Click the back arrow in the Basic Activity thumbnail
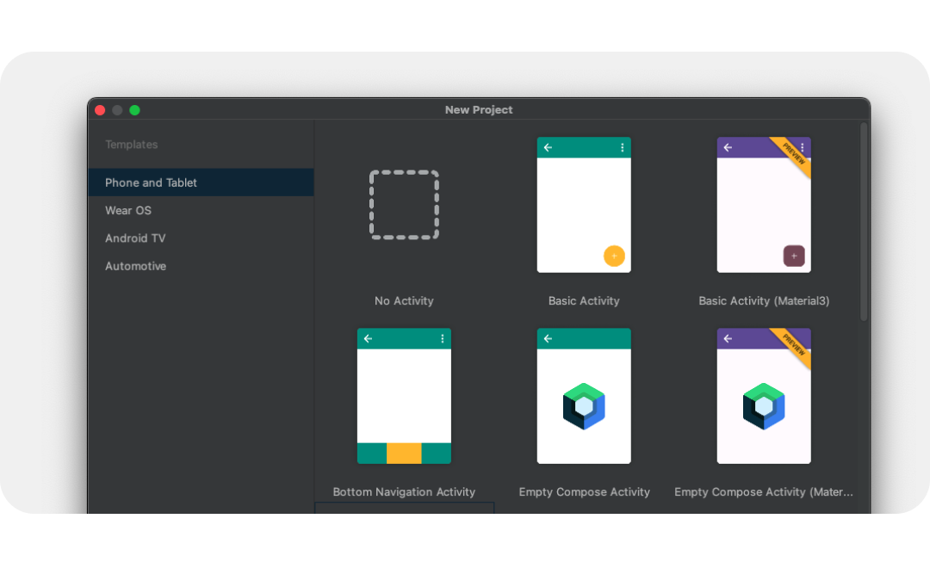 (548, 148)
